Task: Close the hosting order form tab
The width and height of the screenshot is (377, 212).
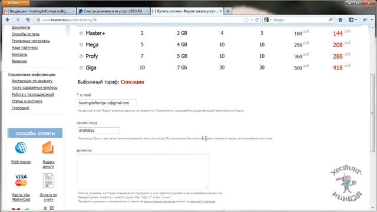Action: coord(220,11)
